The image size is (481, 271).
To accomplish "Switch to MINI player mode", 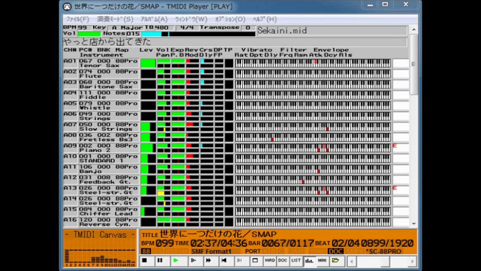I will (322, 260).
